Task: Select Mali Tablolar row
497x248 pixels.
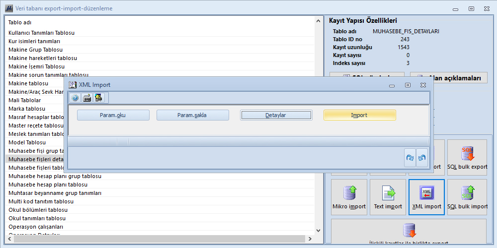Action: pyautogui.click(x=35, y=100)
